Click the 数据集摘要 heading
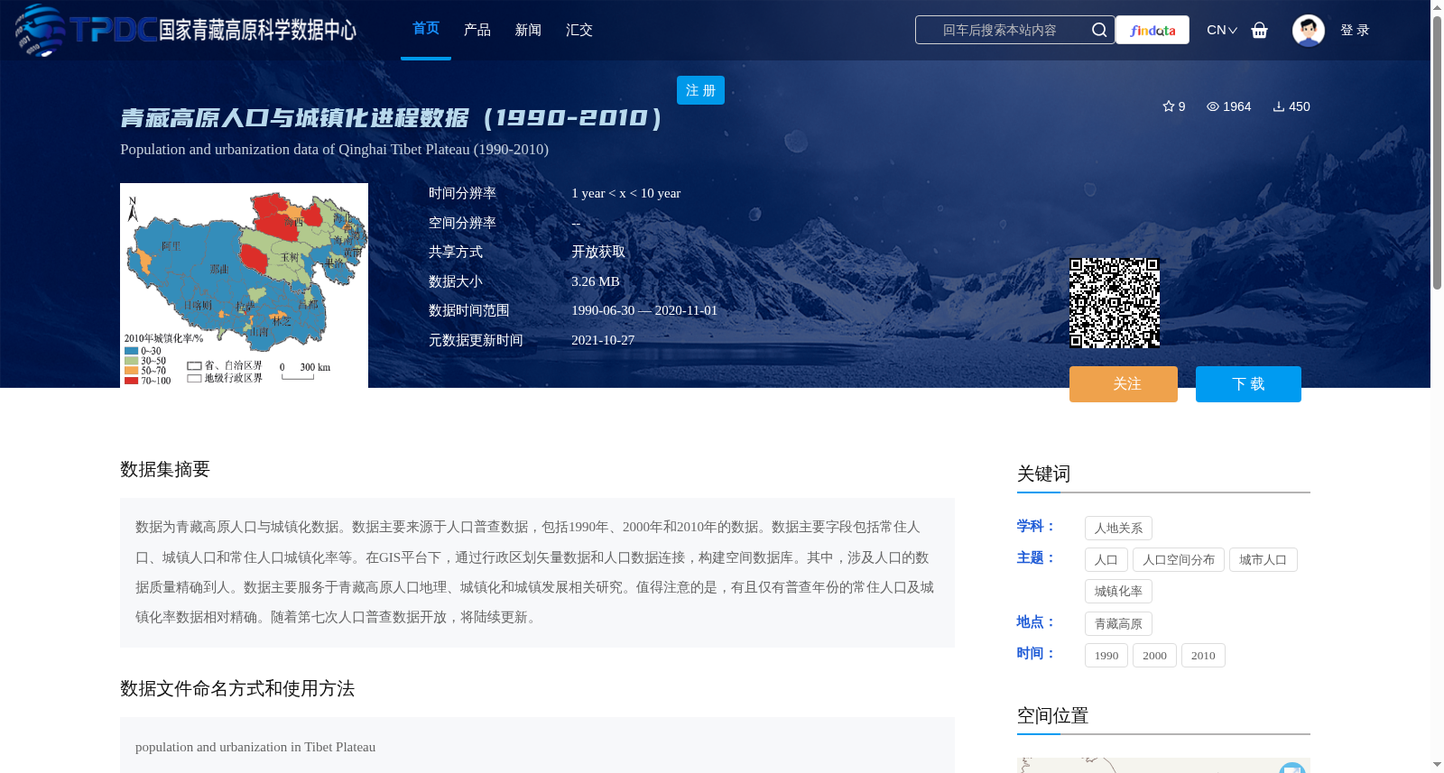The width and height of the screenshot is (1444, 773). click(165, 469)
